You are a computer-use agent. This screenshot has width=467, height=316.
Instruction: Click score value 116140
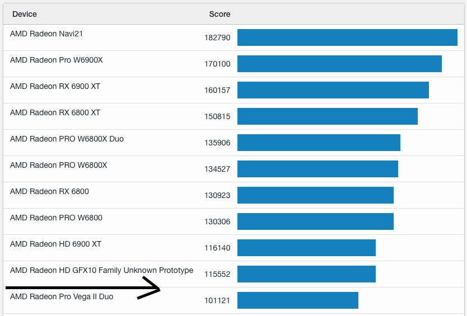coord(217,248)
